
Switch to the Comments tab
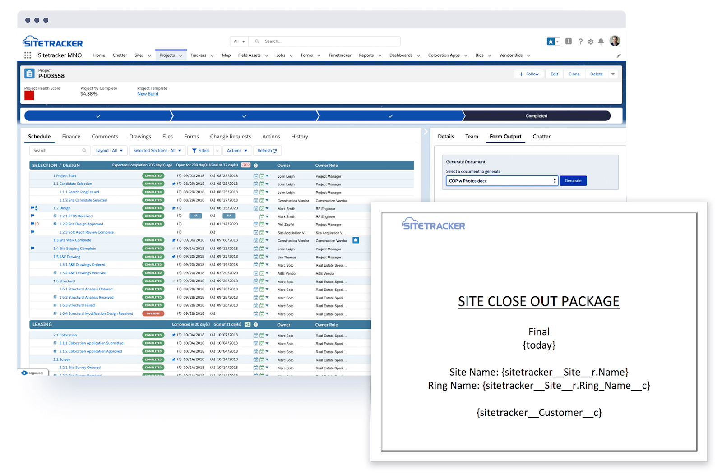coord(105,137)
